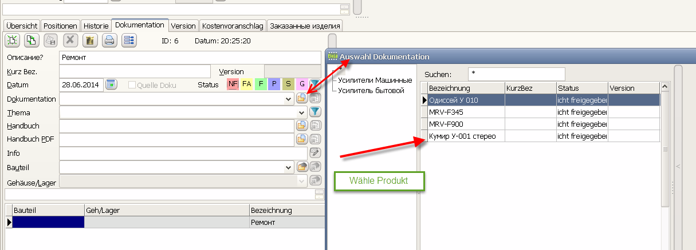Click the Auswahl Dokumentation window title icon

333,57
